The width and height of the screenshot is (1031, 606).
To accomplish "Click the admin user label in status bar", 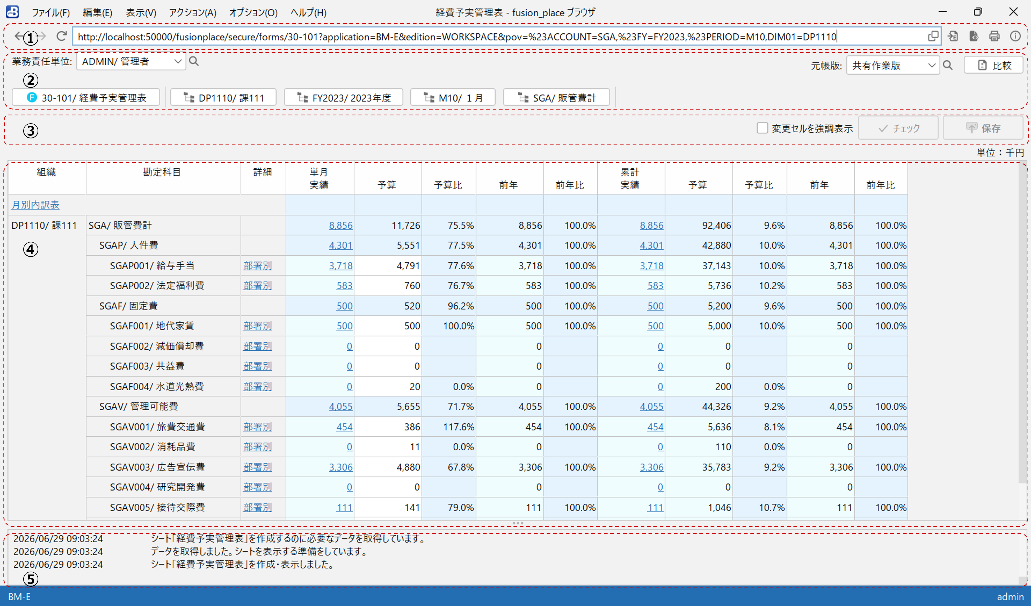I will click(1010, 596).
